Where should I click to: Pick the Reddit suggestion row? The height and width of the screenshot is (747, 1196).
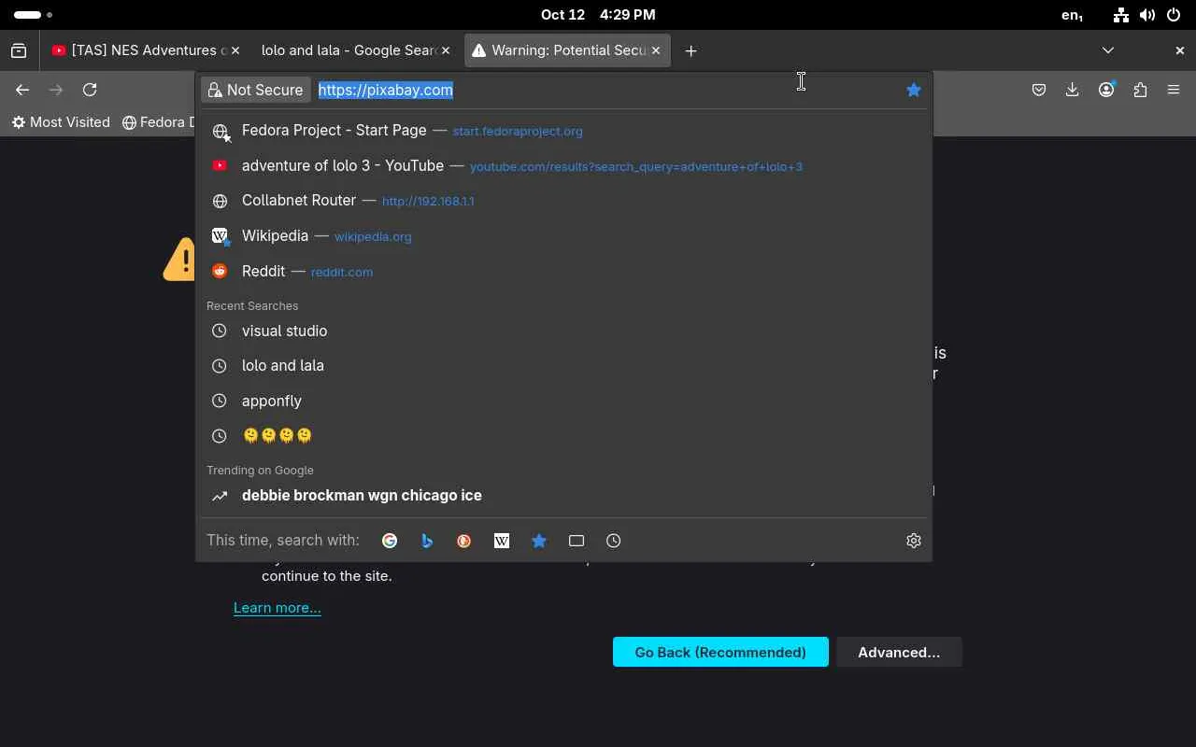click(x=563, y=272)
